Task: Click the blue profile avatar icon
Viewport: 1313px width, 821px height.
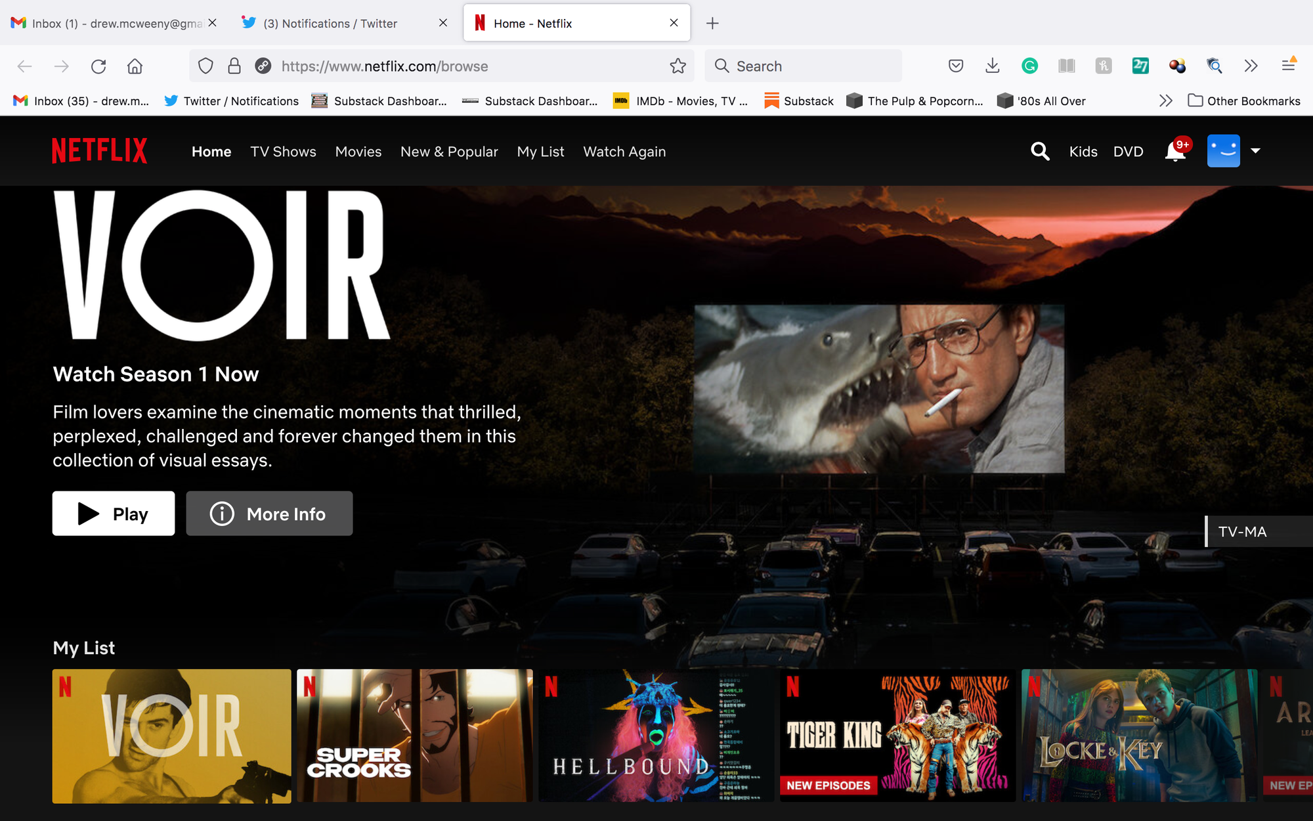Action: point(1223,151)
